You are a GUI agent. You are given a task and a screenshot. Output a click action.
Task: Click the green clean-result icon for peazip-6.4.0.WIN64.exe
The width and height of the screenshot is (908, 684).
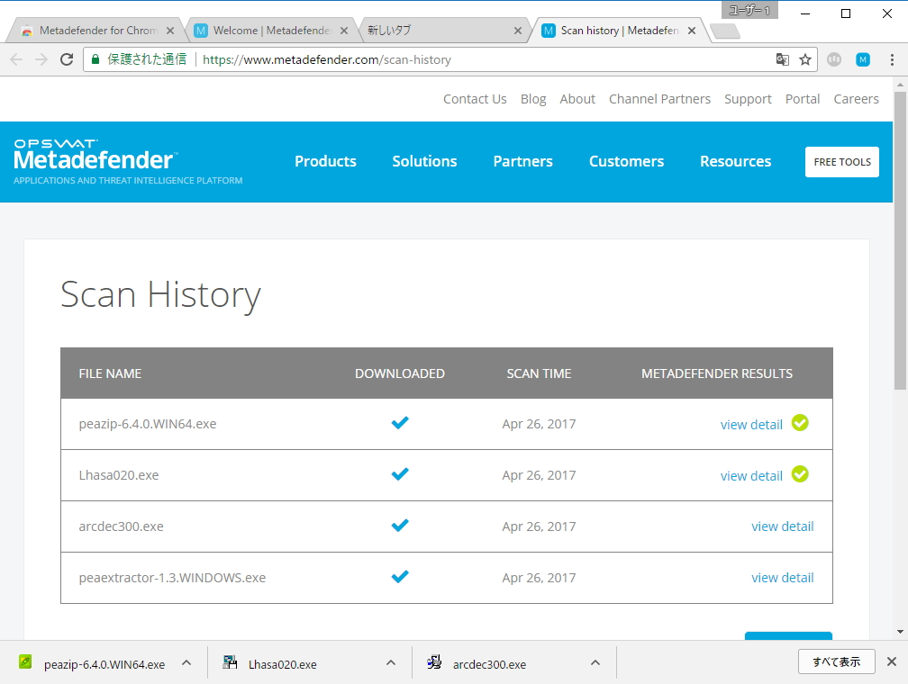click(800, 423)
